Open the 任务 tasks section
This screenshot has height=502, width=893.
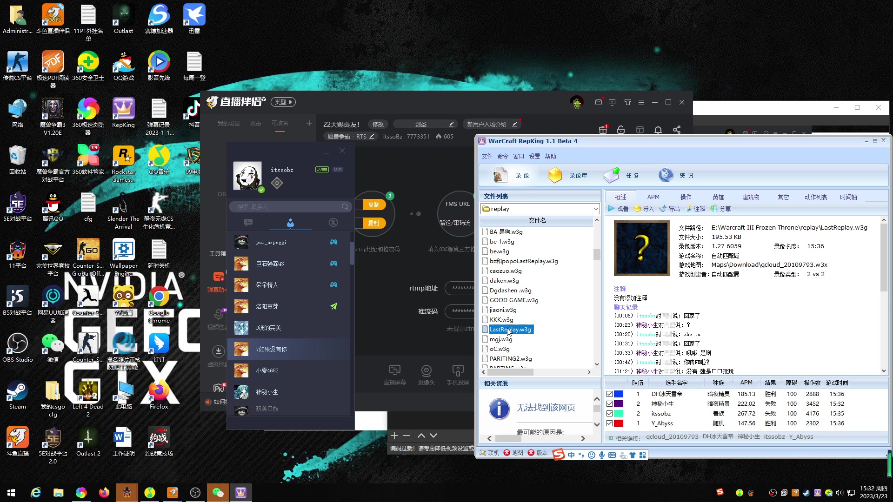(x=621, y=176)
